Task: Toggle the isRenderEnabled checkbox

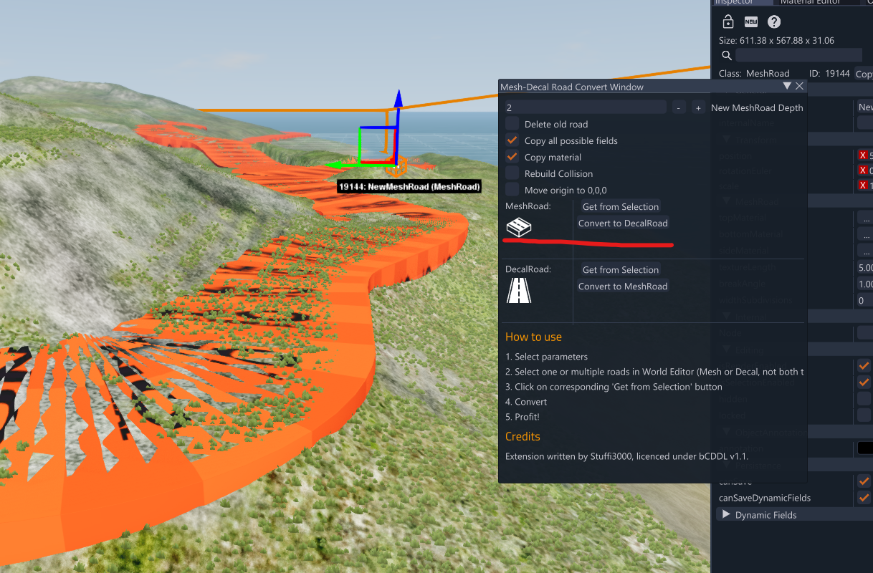Action: [x=864, y=366]
